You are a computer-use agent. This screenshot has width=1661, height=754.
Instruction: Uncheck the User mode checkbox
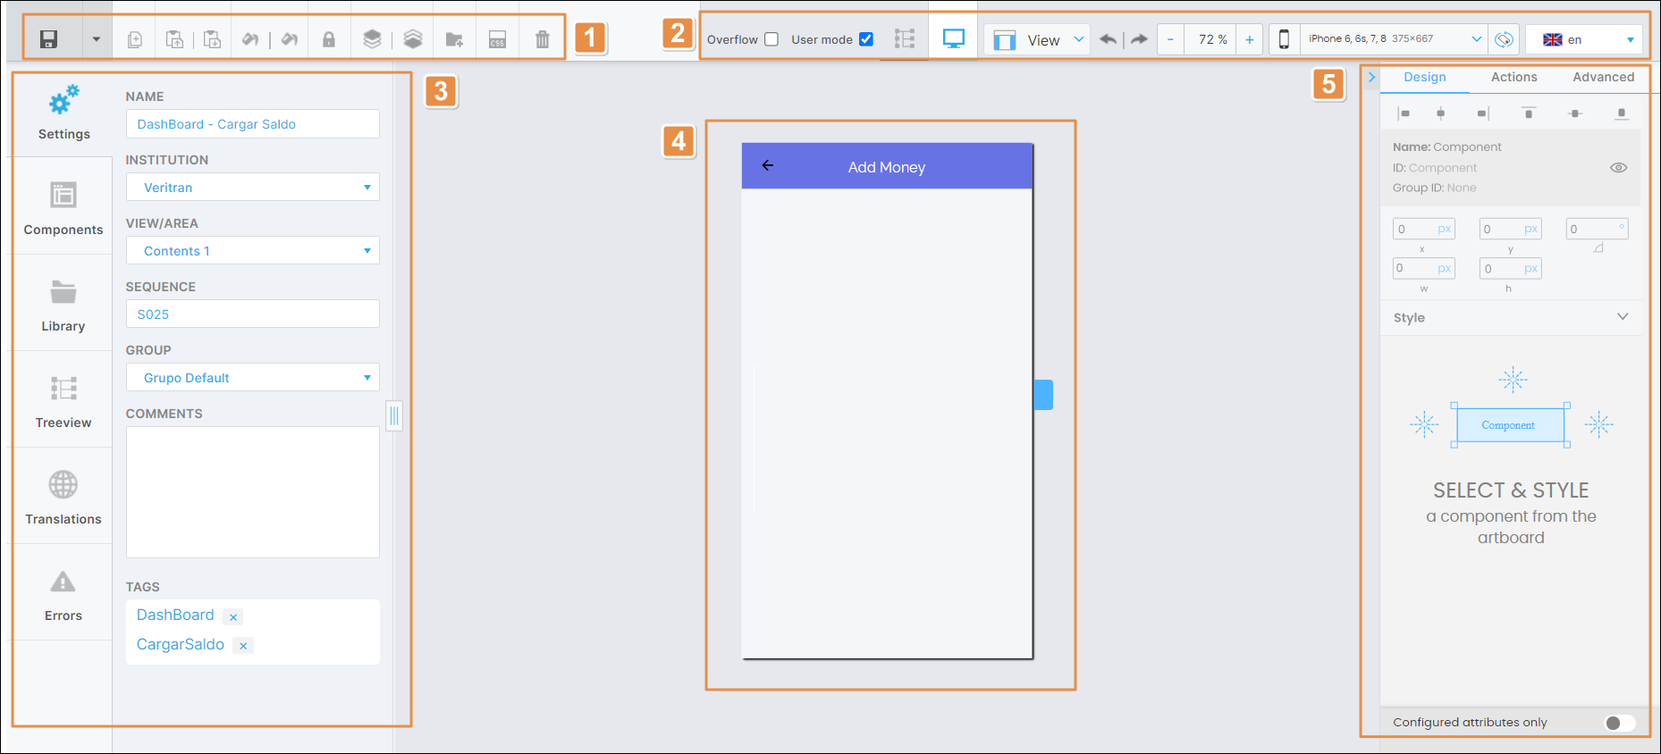865,39
